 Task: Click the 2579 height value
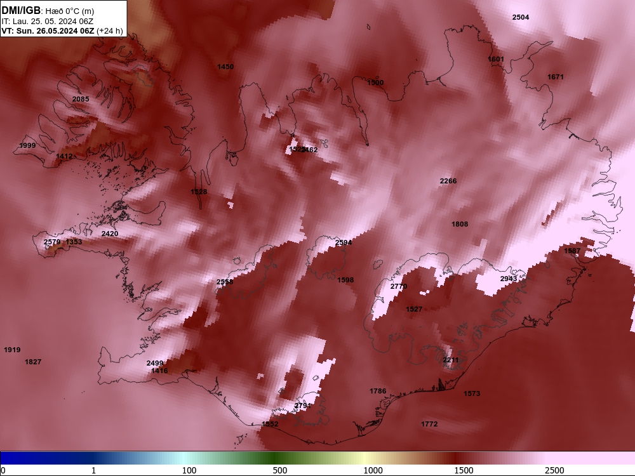click(52, 242)
